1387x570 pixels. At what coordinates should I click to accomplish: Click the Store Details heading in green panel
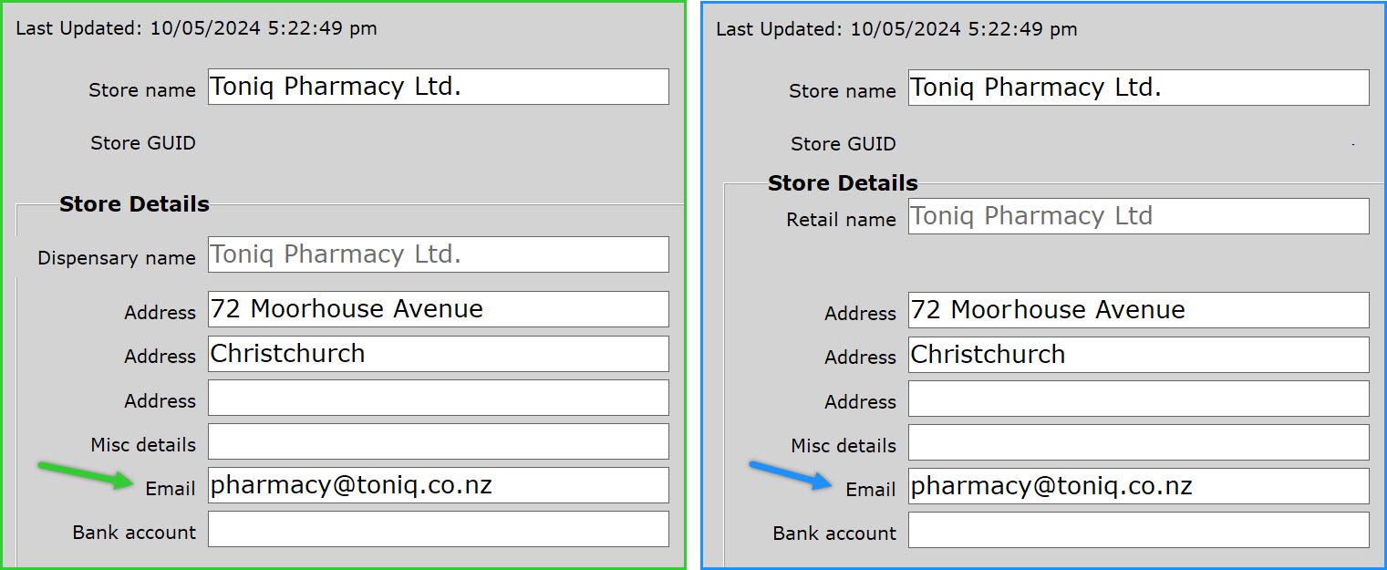134,204
